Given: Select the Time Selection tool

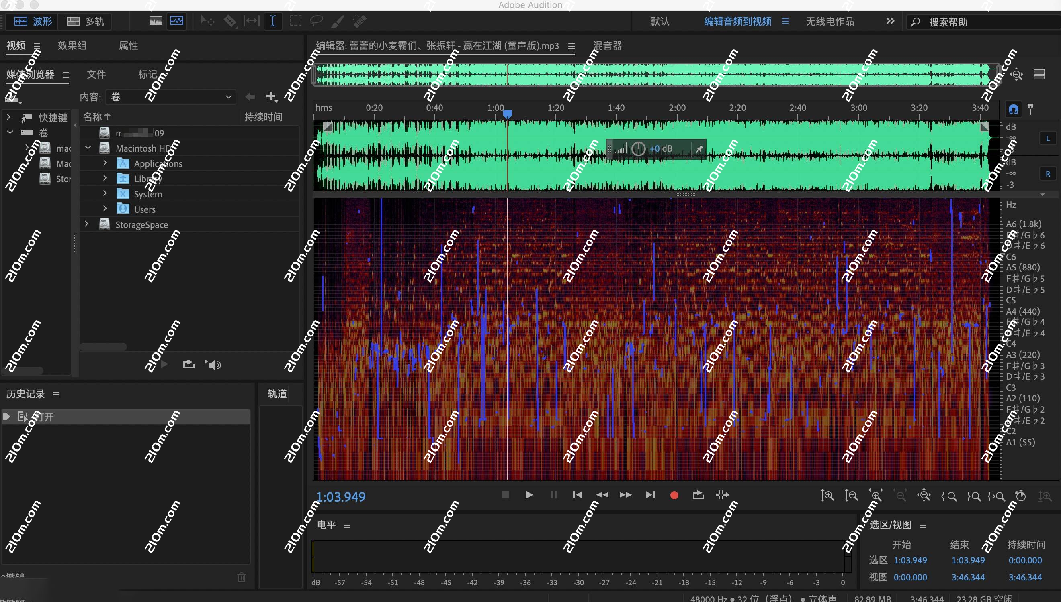Looking at the screenshot, I should pos(273,21).
